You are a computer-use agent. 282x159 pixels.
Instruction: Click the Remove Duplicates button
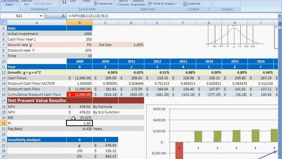[138, 3]
